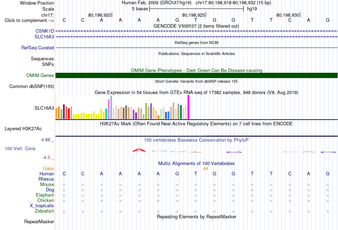Click the X_tropicalis alignment row label
Screen dimensions: 338x230
[42, 206]
